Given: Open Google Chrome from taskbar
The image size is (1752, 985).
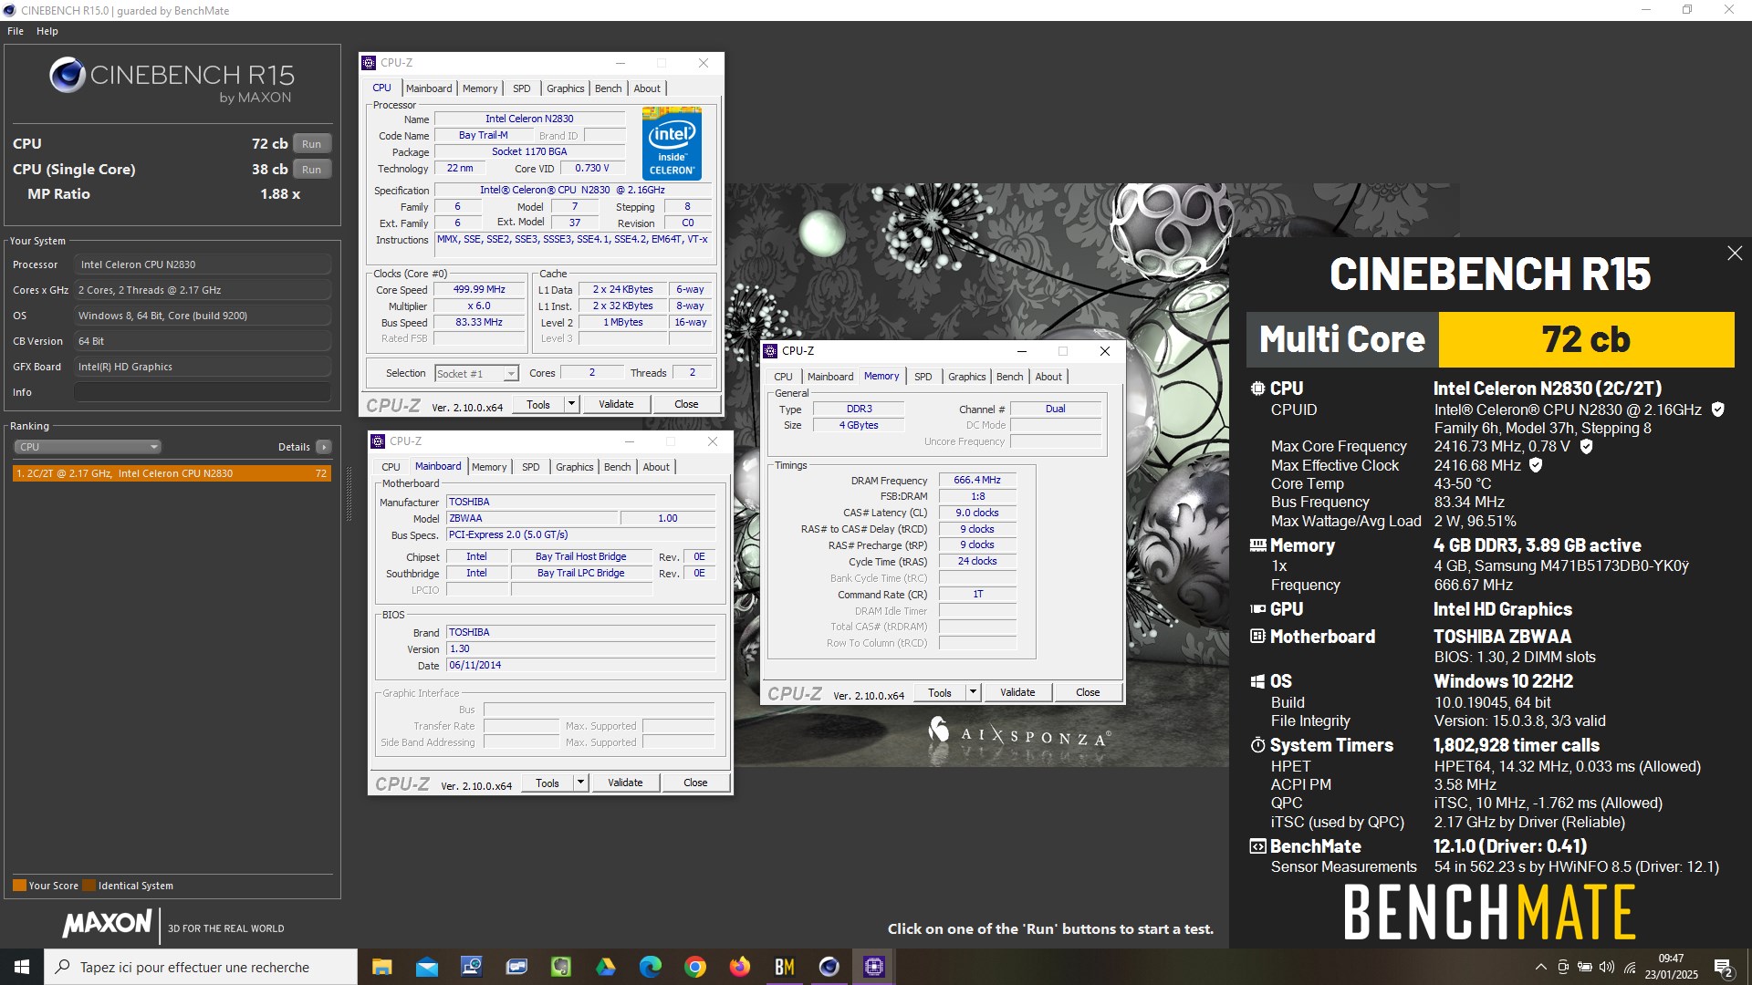Looking at the screenshot, I should click(694, 967).
